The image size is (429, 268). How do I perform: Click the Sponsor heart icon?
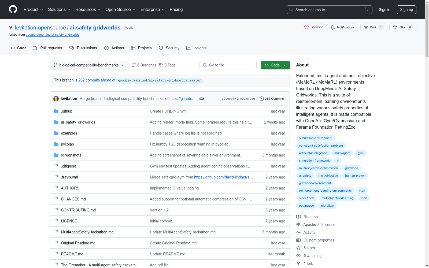306,27
